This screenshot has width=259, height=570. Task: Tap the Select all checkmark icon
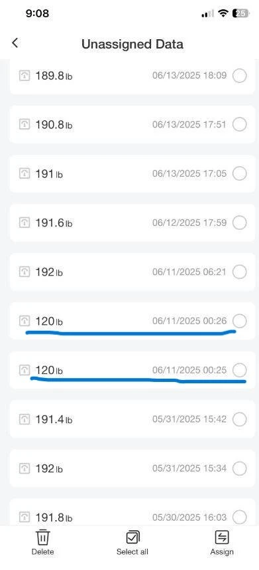(x=132, y=537)
